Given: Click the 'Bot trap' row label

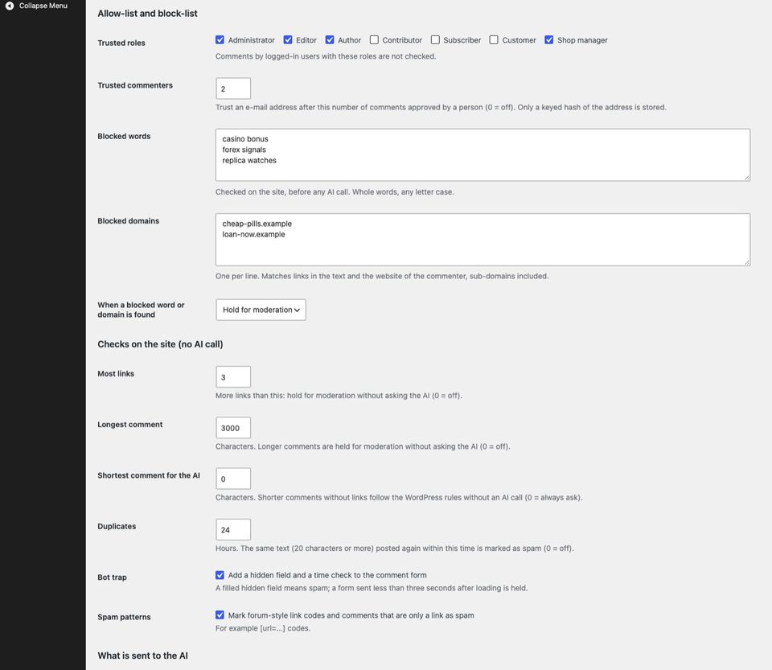Looking at the screenshot, I should (x=112, y=578).
